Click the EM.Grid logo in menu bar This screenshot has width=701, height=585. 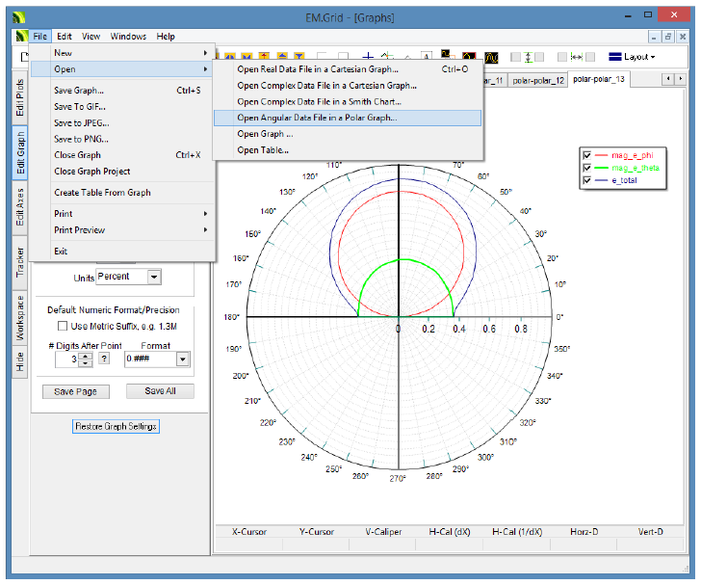point(20,37)
